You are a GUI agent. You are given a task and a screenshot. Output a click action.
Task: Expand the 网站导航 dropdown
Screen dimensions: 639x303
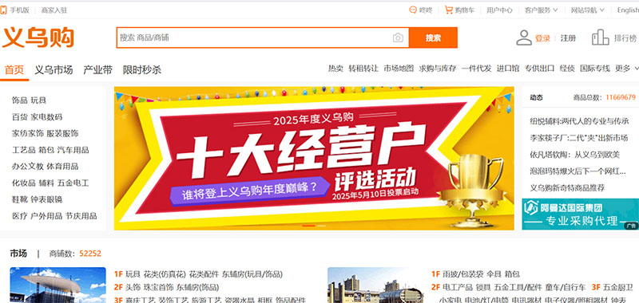click(x=587, y=10)
